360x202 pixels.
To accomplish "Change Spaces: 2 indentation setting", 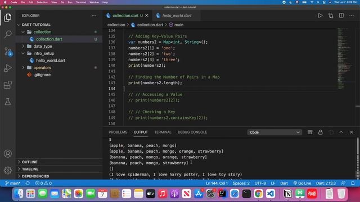I will click(x=241, y=183).
